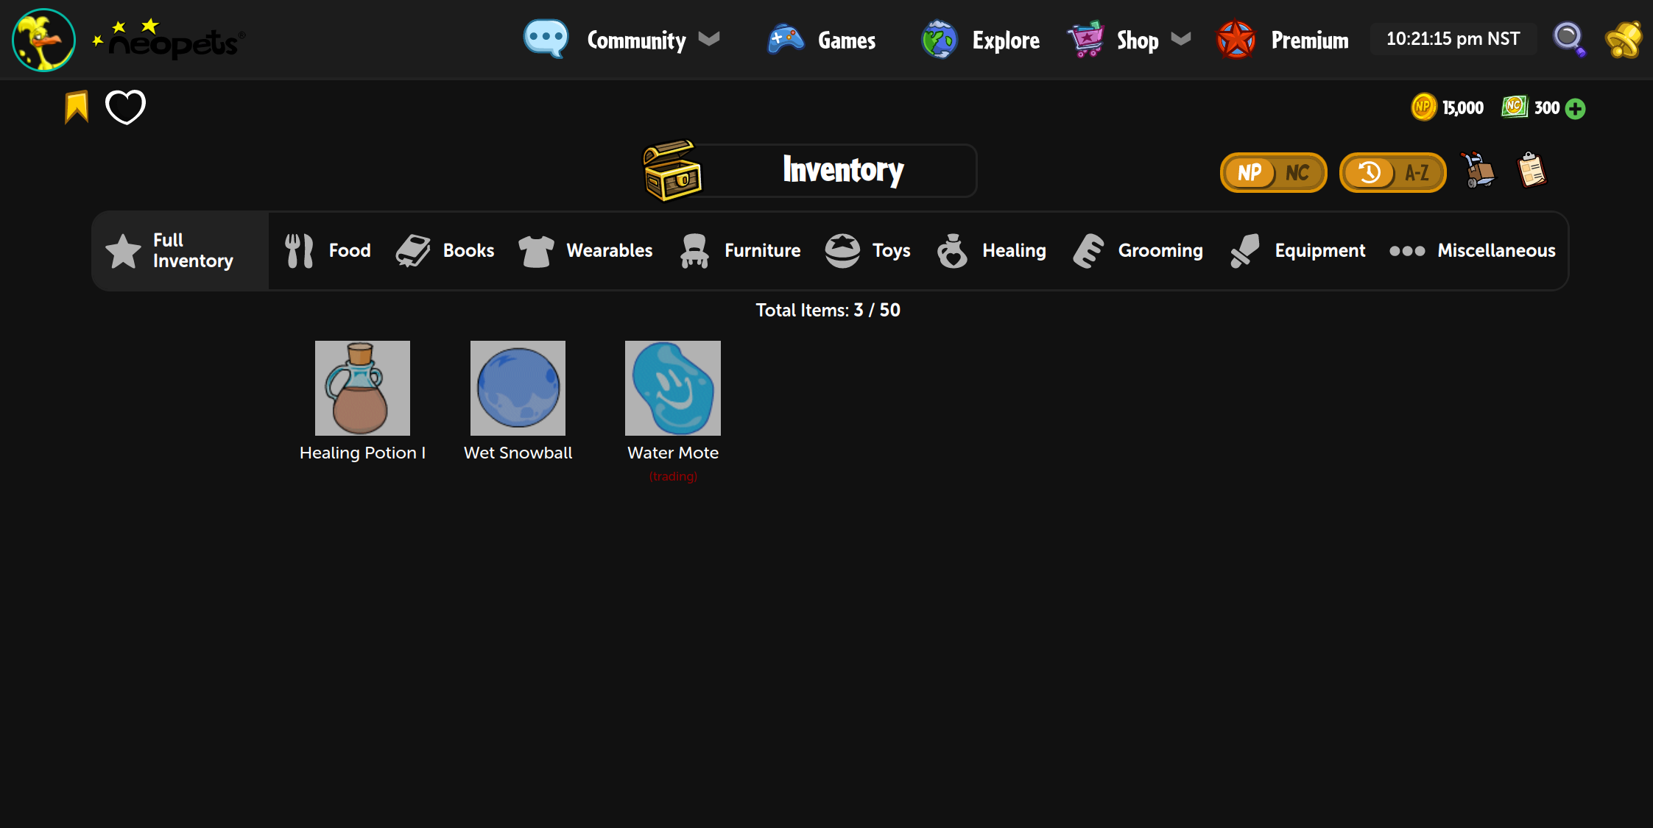This screenshot has width=1653, height=828.
Task: Toggle the A-Z sort order button
Action: (x=1415, y=171)
